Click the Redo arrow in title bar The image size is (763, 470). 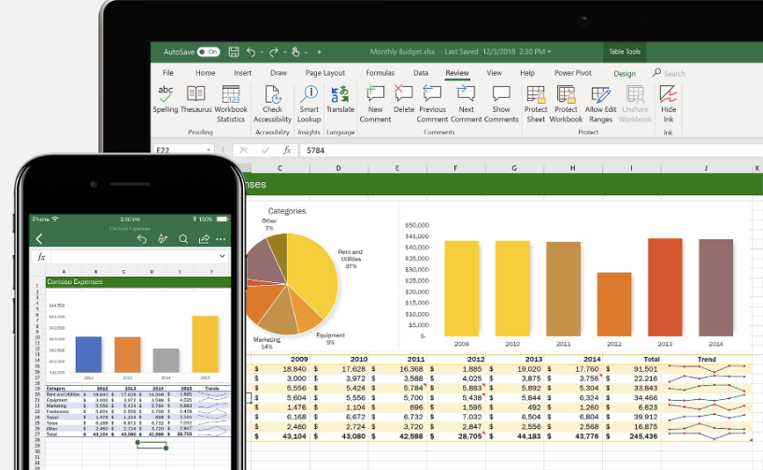point(273,51)
